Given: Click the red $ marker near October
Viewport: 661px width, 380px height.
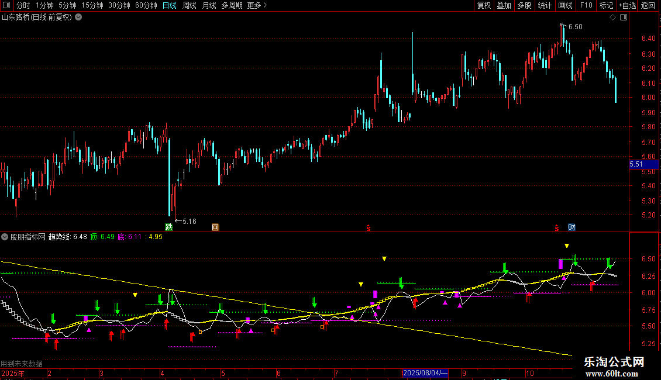Looking at the screenshot, I should [x=557, y=228].
